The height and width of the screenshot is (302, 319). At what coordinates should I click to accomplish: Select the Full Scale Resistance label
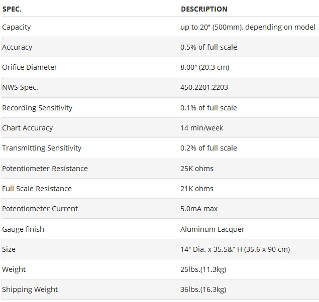click(x=37, y=189)
